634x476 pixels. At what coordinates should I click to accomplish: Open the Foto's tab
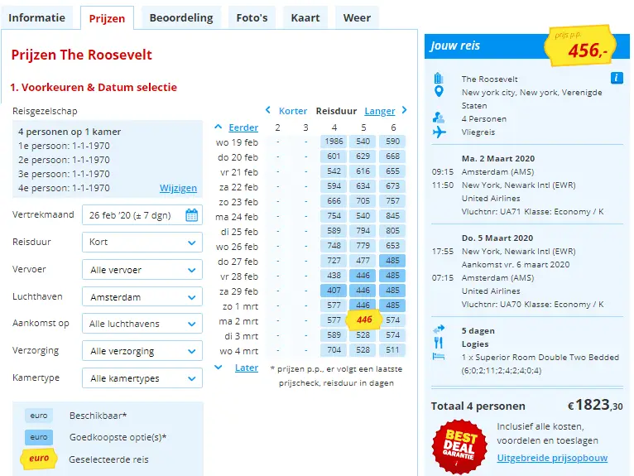(x=252, y=17)
